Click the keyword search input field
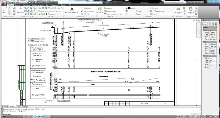The image size is (220, 118). [174, 2]
